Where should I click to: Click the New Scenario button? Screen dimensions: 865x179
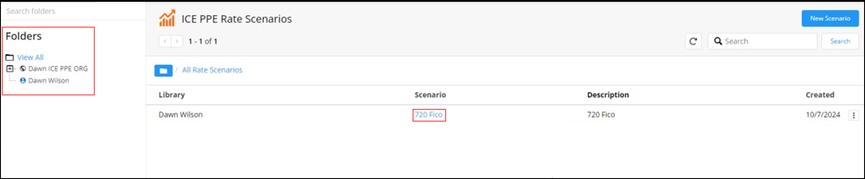point(830,19)
